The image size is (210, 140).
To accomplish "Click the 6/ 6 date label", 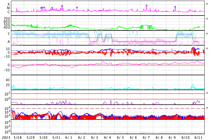I will point(133,137).
